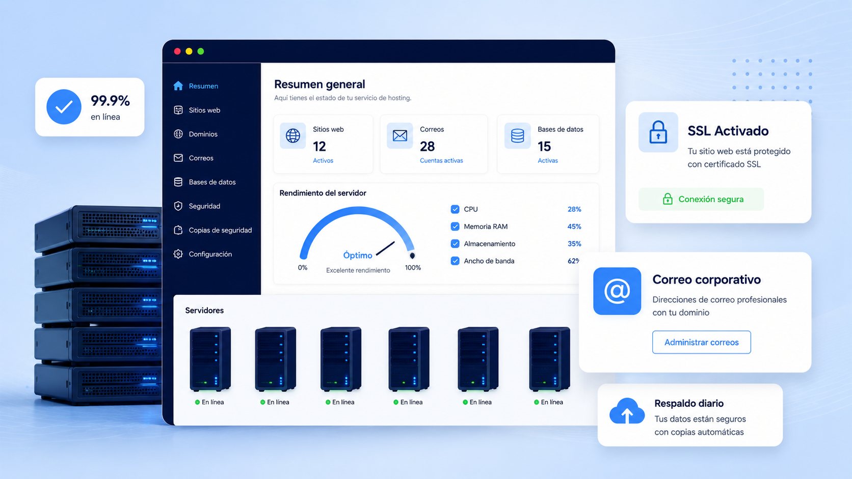The image size is (852, 479).
Task: Click the Servidores section title
Action: coord(204,311)
